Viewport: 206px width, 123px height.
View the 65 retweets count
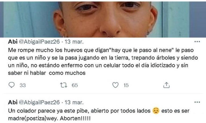75,85
